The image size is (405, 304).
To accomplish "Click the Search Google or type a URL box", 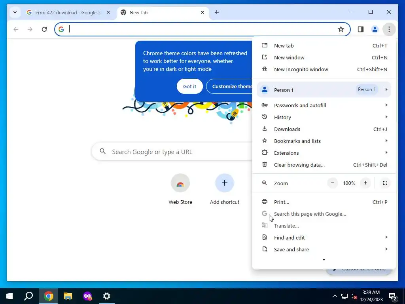I will coord(172,152).
